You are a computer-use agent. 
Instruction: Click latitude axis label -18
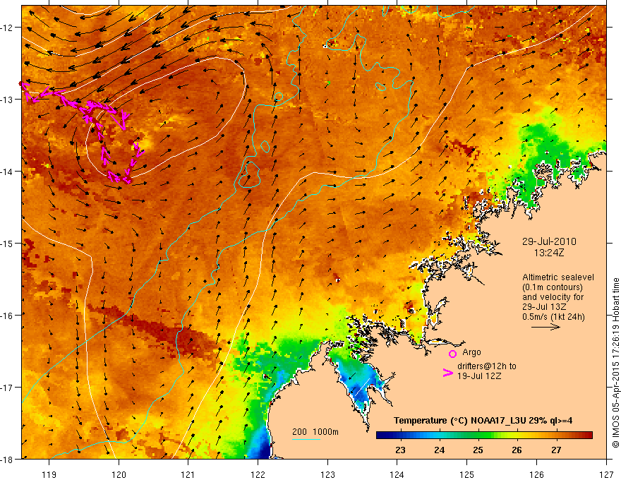pos(8,459)
